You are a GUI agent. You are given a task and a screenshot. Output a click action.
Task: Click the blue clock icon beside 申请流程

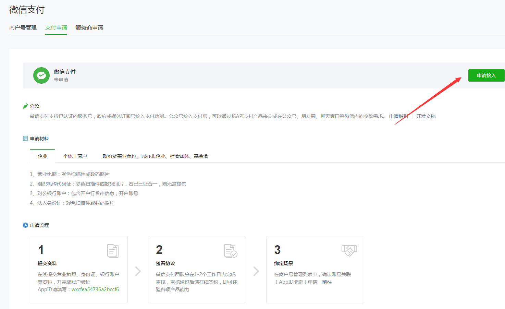[x=25, y=225]
